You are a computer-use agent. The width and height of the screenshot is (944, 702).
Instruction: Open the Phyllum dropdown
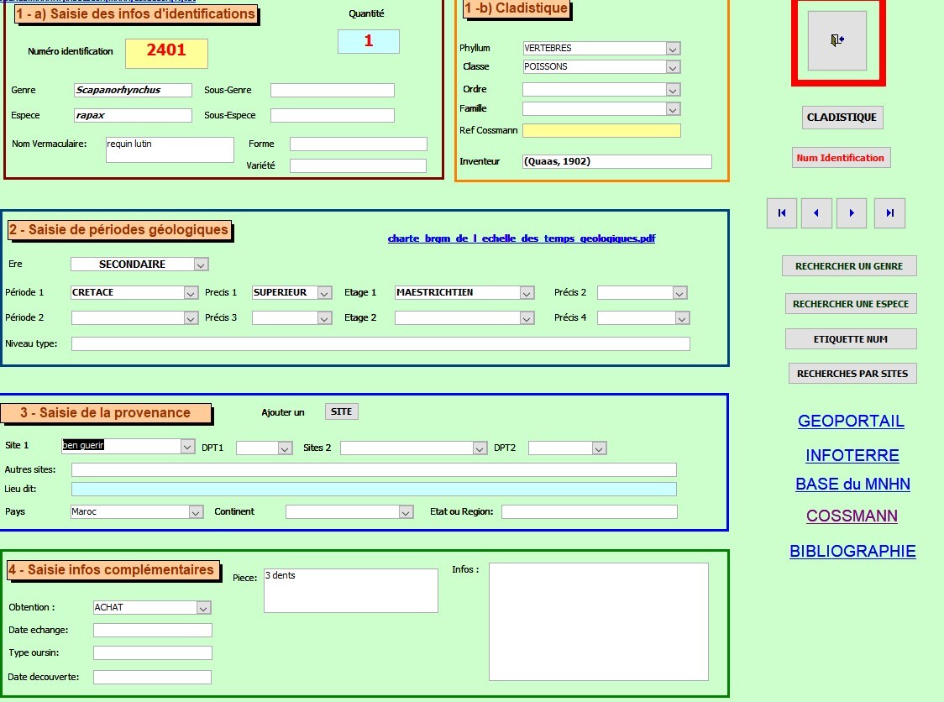coord(673,49)
